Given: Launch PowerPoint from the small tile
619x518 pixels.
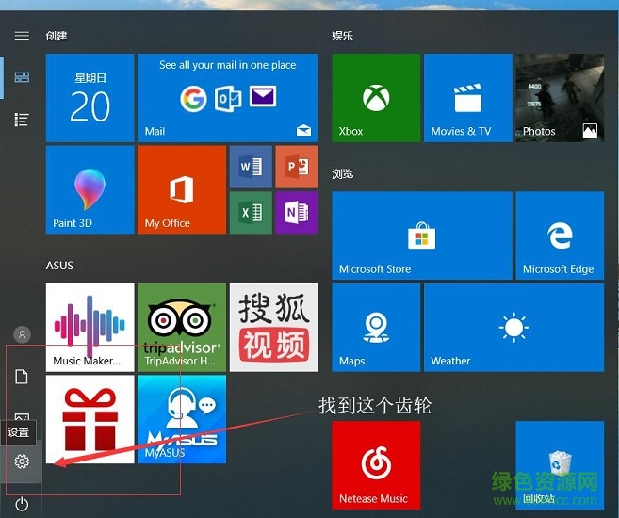Looking at the screenshot, I should (x=297, y=167).
